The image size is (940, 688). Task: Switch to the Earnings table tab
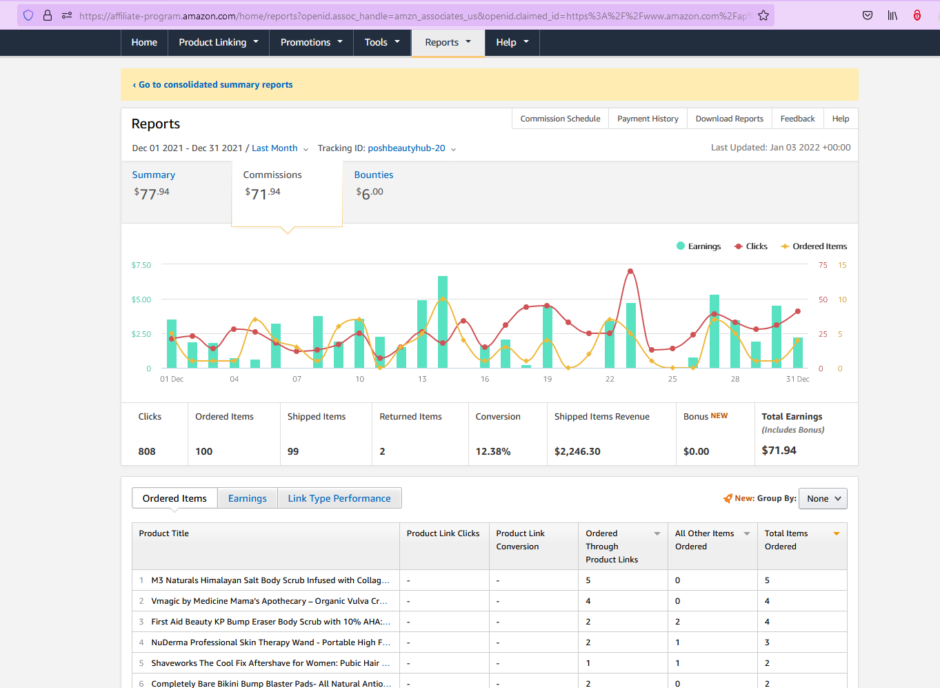click(x=248, y=498)
